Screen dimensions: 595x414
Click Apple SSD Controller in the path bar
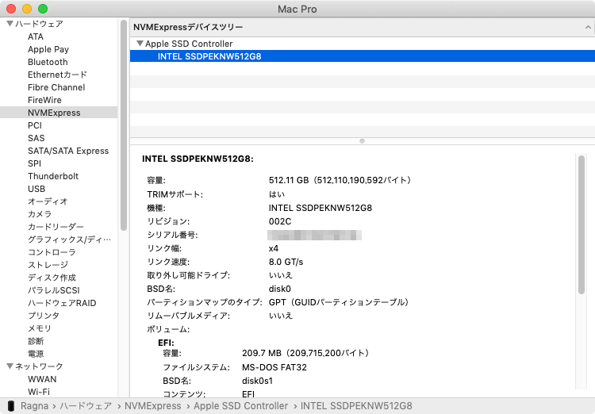[240, 405]
